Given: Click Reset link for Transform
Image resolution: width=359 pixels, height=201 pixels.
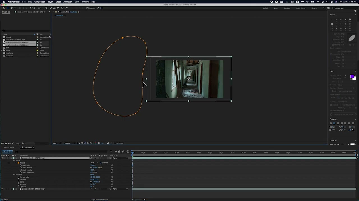Looking at the screenshot, I should pyautogui.click(x=92, y=175).
